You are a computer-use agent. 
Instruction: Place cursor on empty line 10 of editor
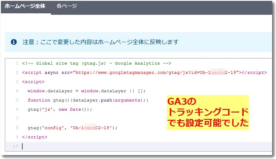[139, 146]
